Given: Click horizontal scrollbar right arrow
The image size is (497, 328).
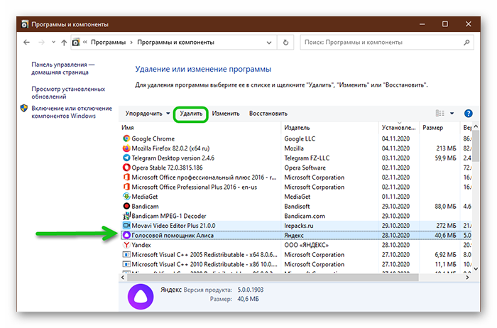Looking at the screenshot, I should [467, 278].
